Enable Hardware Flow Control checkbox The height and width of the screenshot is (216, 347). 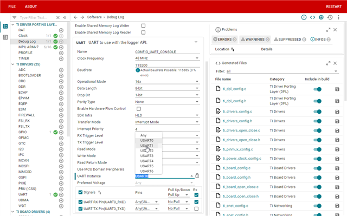coord(139,109)
